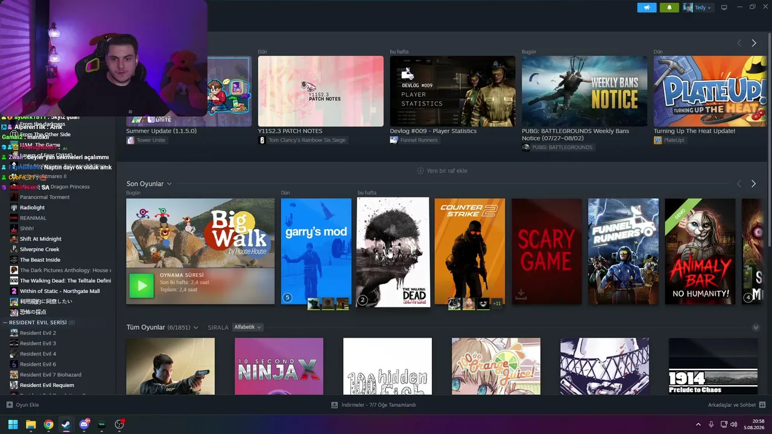The image size is (772, 434).
Task: Select The Walking Dead game cover
Action: 393,251
